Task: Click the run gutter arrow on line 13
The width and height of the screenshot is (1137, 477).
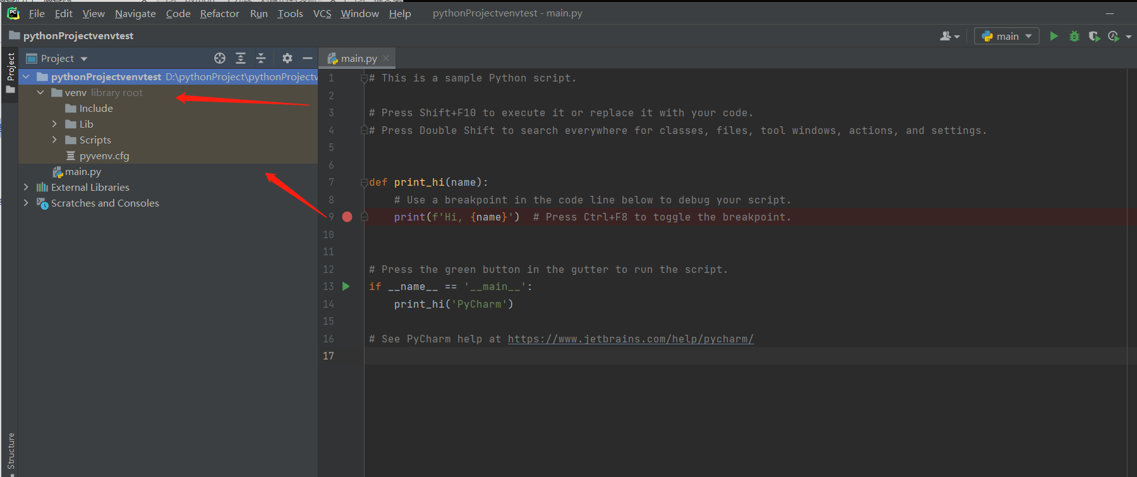Action: [x=346, y=286]
